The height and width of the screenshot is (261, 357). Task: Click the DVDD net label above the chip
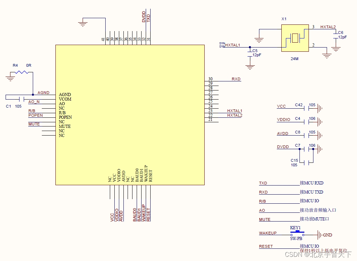pos(144,17)
